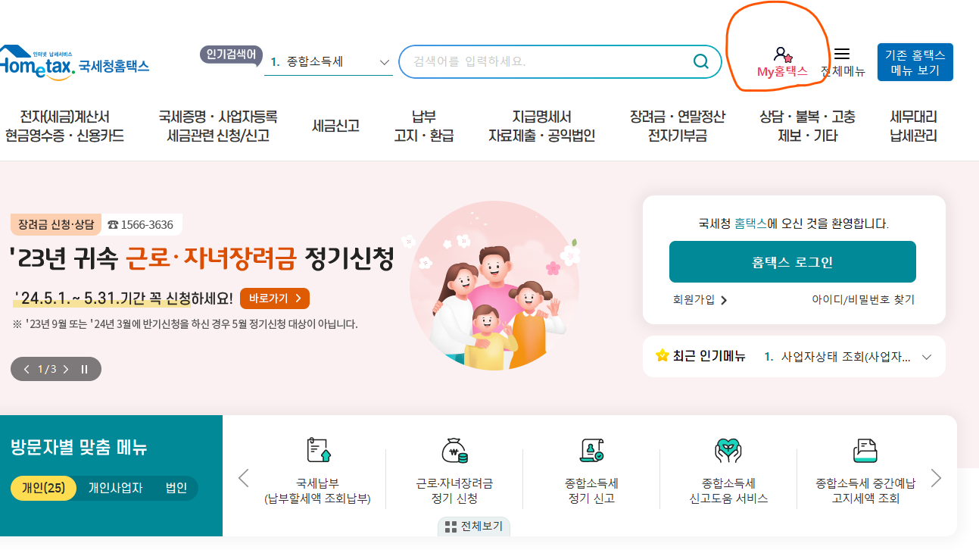This screenshot has width=979, height=550.
Task: Open the 세금신고 menu
Action: 335,126
